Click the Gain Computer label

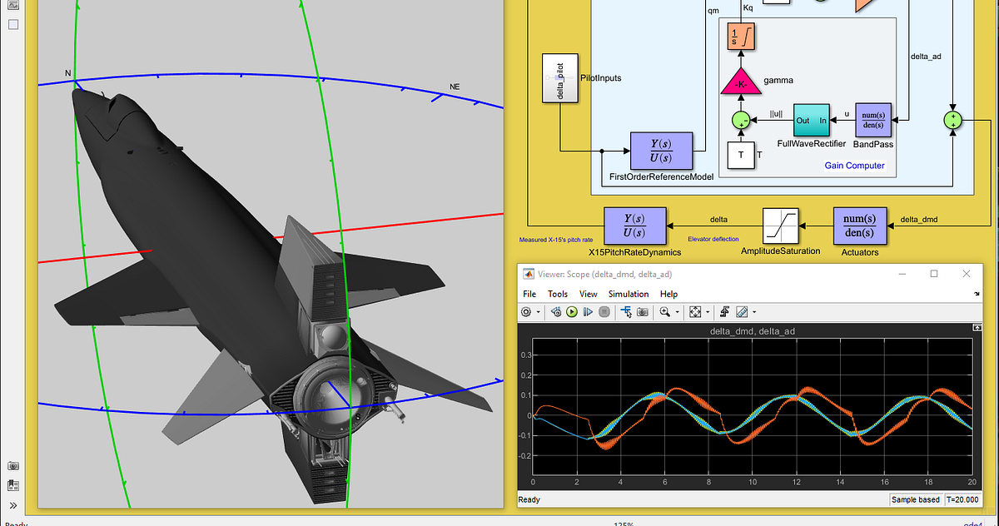tap(855, 166)
